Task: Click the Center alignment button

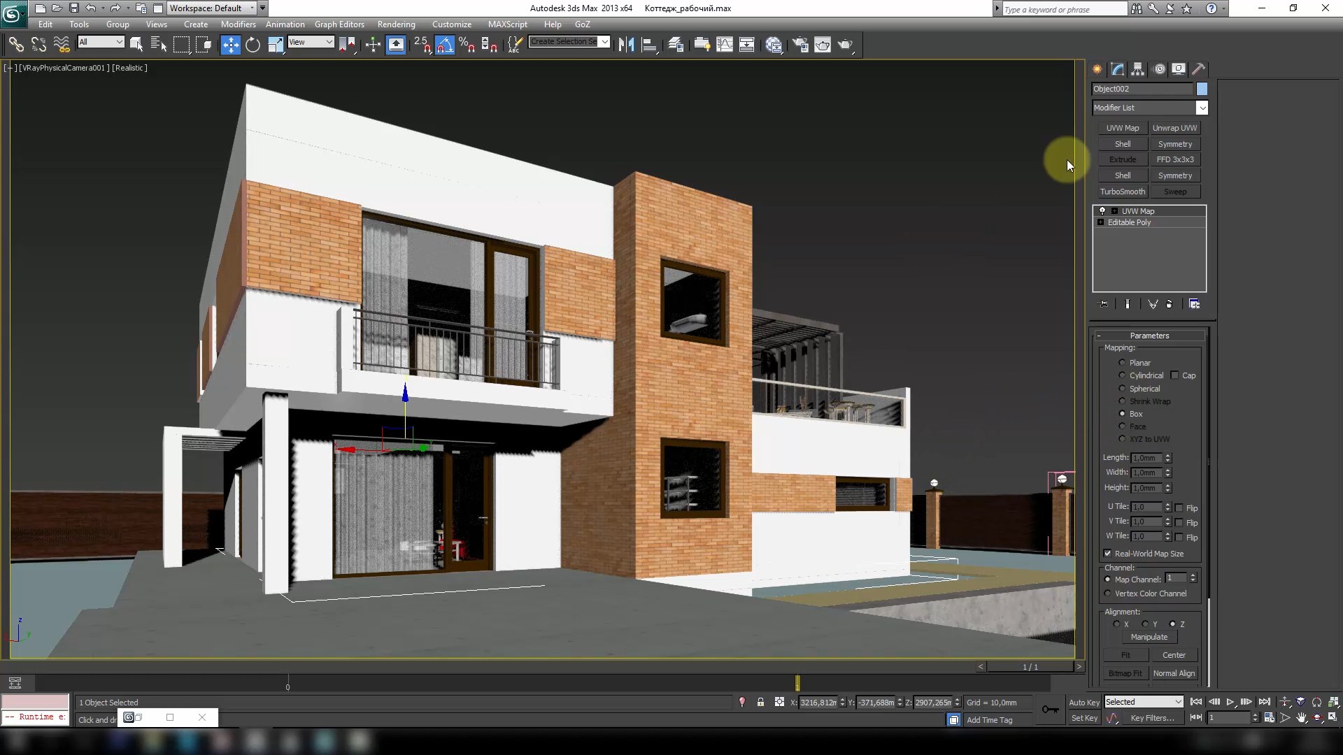Action: pos(1174,654)
